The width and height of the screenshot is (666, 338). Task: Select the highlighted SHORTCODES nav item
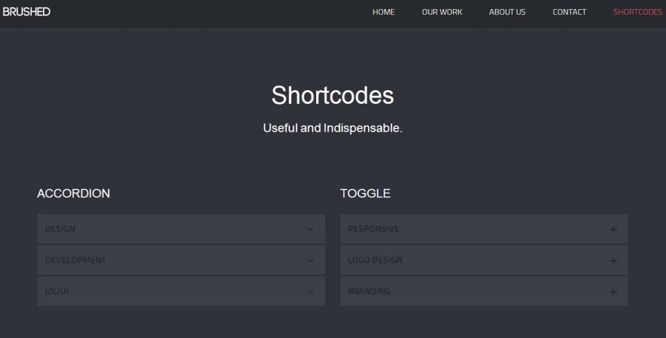[637, 12]
